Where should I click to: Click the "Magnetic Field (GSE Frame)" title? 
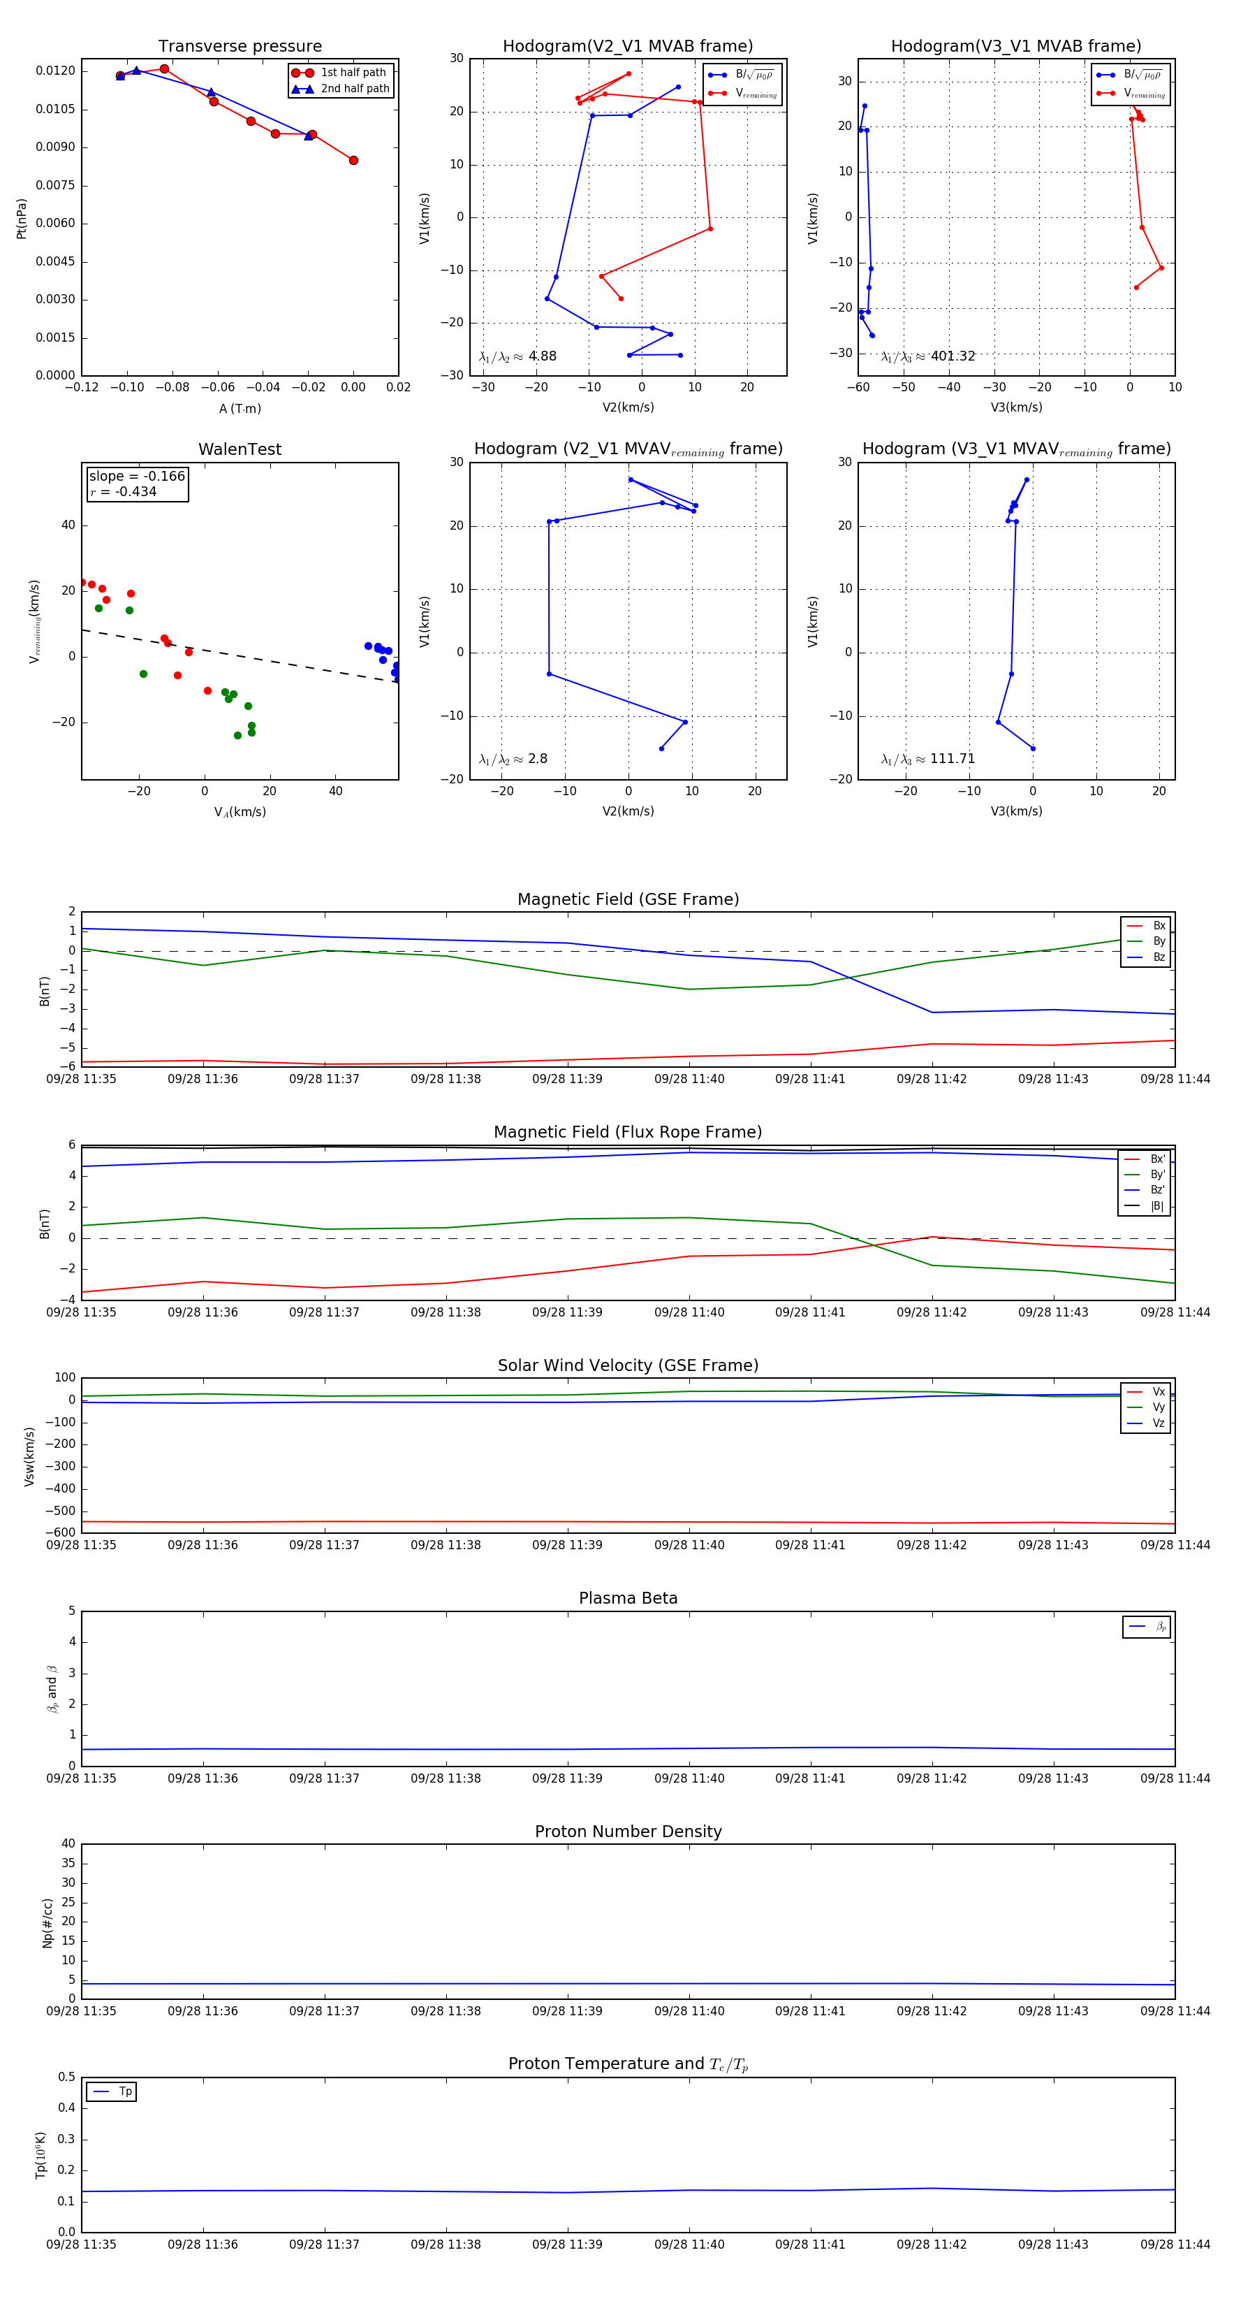coord(628,899)
